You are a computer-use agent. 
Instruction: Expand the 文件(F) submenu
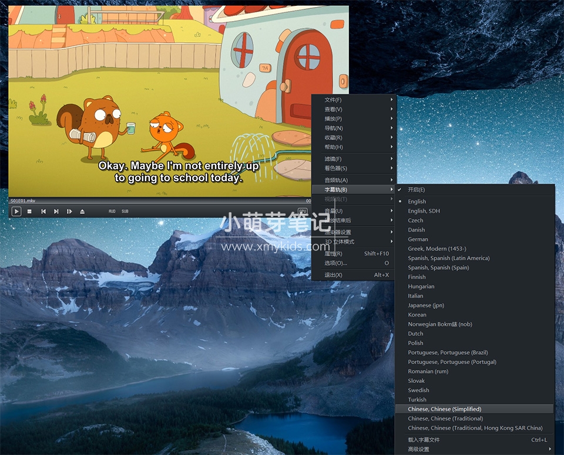333,100
